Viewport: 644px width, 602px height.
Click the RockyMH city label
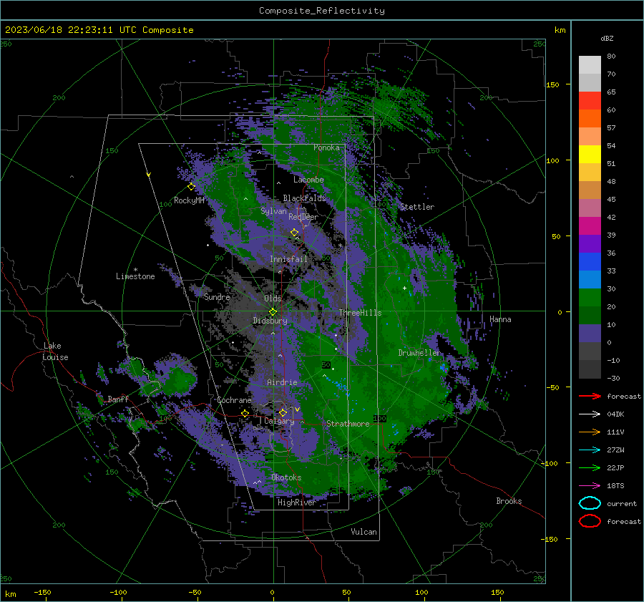[189, 200]
